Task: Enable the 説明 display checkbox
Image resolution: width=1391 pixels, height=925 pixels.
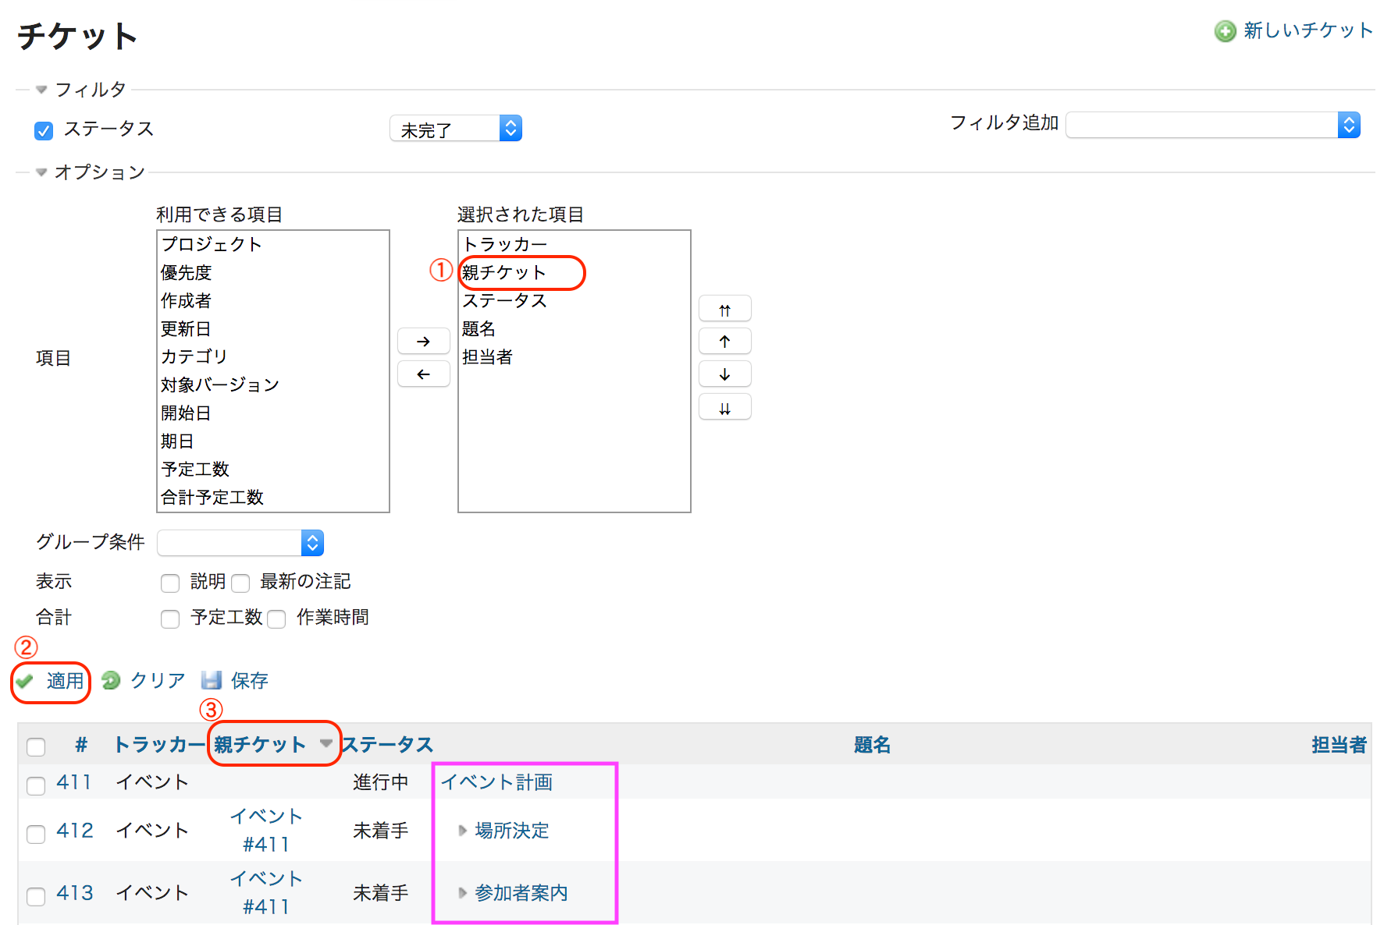Action: pos(170,583)
